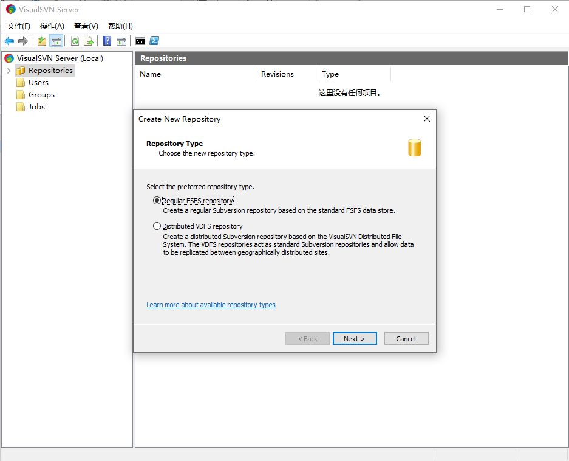Click Next button in wizard
The image size is (569, 461).
355,339
